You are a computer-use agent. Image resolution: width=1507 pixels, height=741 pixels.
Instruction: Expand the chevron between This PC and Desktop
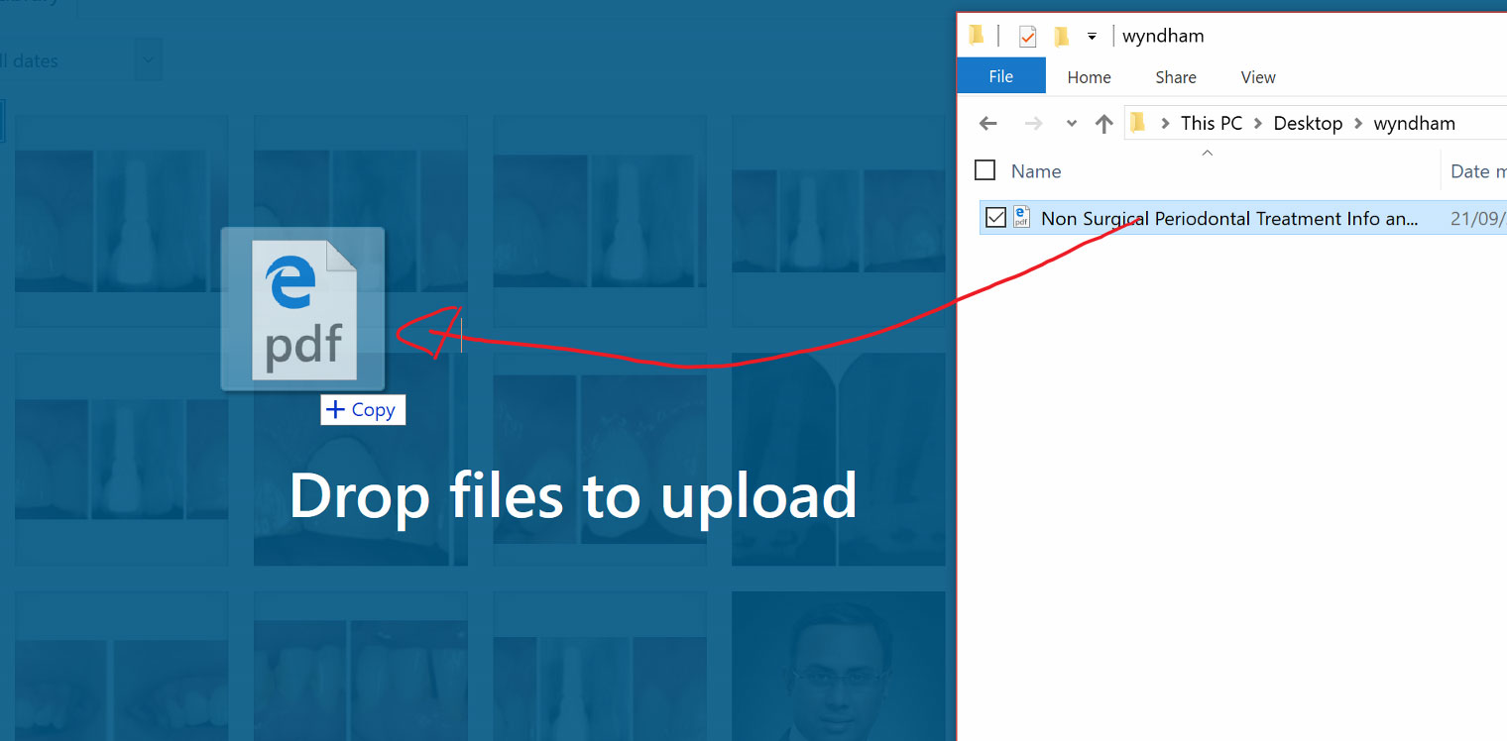(x=1258, y=124)
